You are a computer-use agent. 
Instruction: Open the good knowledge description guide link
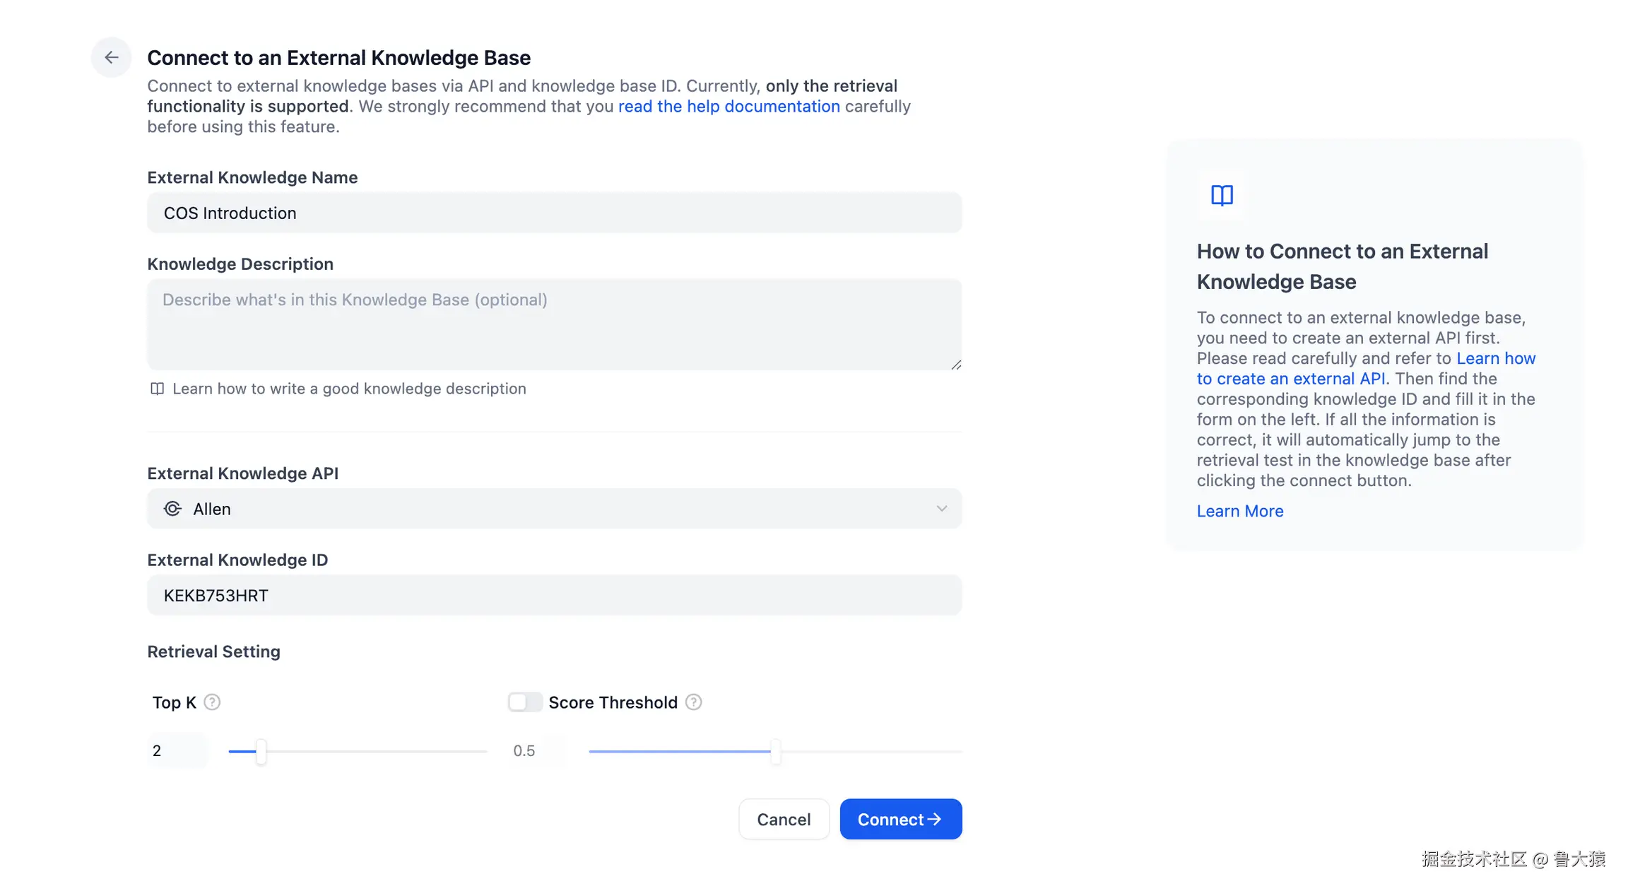349,389
